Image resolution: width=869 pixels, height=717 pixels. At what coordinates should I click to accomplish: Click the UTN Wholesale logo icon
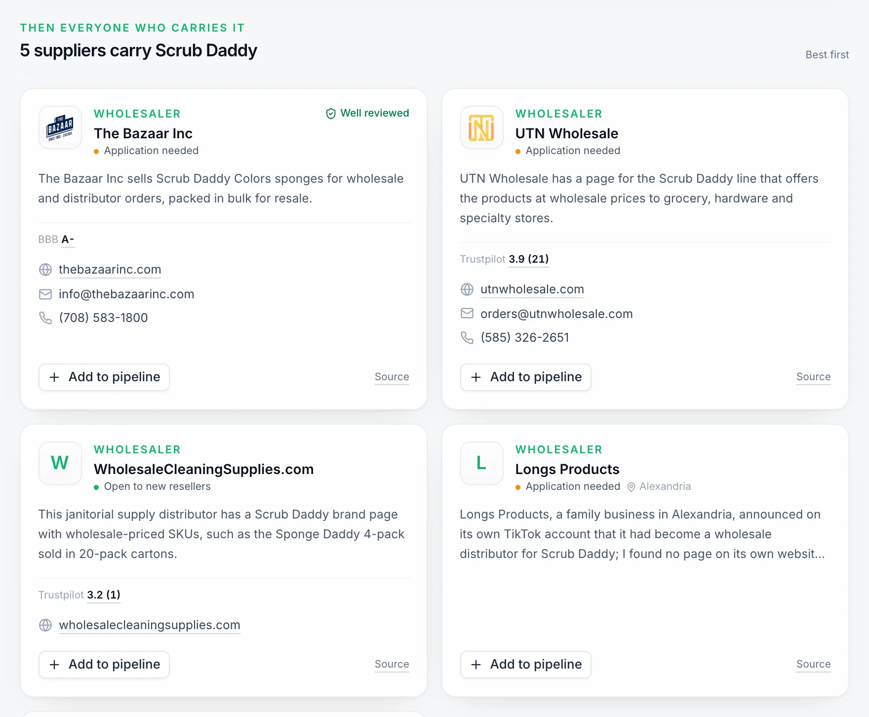pyautogui.click(x=482, y=127)
